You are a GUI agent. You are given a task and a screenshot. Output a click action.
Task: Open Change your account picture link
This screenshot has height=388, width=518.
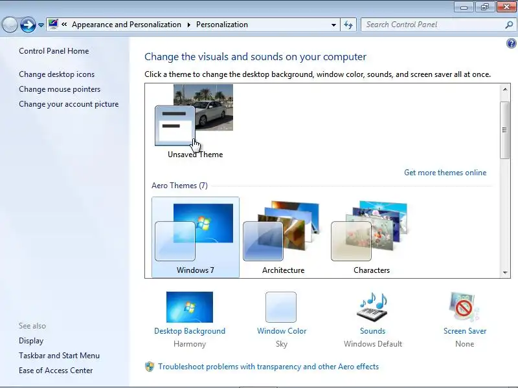[69, 104]
